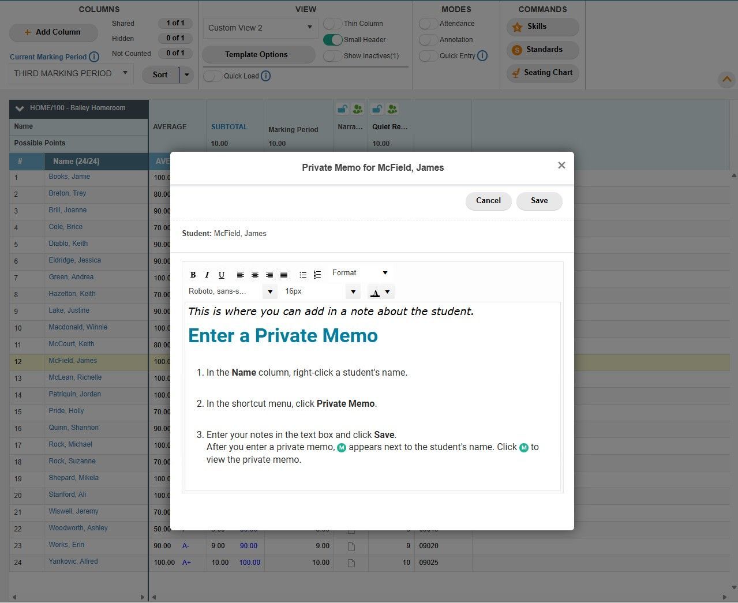This screenshot has height=603, width=738.
Task: Italicize text using the Italic icon
Action: (x=207, y=275)
